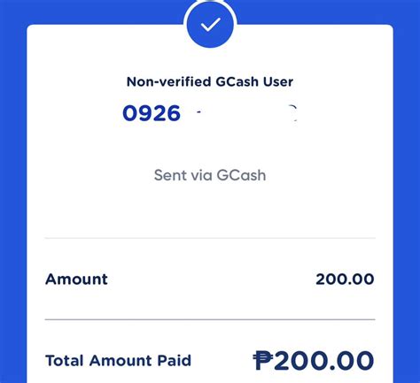Click the 0926 mobile number
The width and height of the screenshot is (420, 383).
[x=152, y=113]
